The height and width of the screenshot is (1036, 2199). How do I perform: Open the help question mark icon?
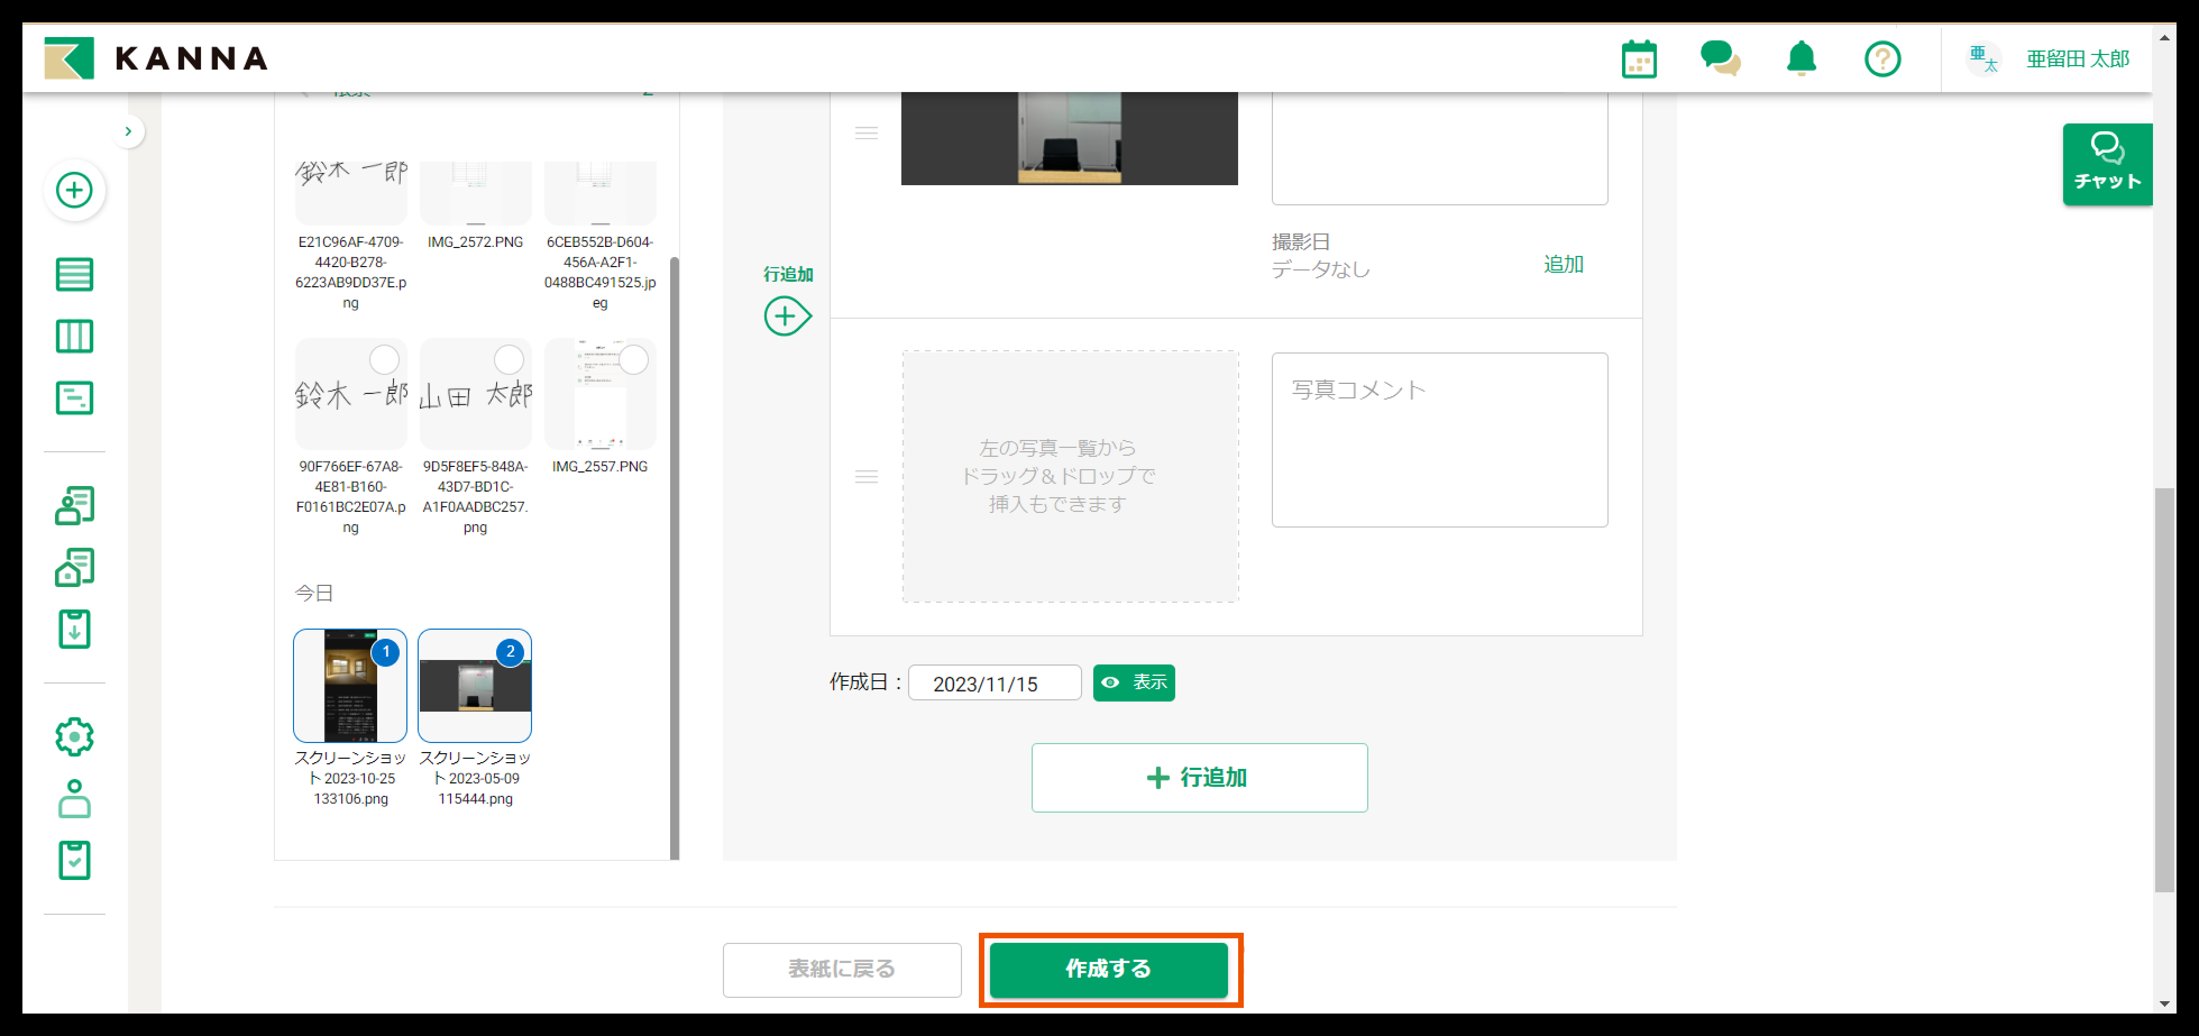tap(1881, 59)
